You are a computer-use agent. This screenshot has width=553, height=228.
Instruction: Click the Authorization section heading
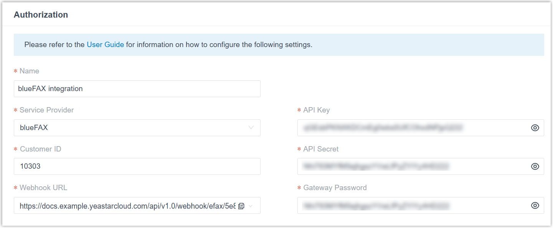tap(41, 15)
